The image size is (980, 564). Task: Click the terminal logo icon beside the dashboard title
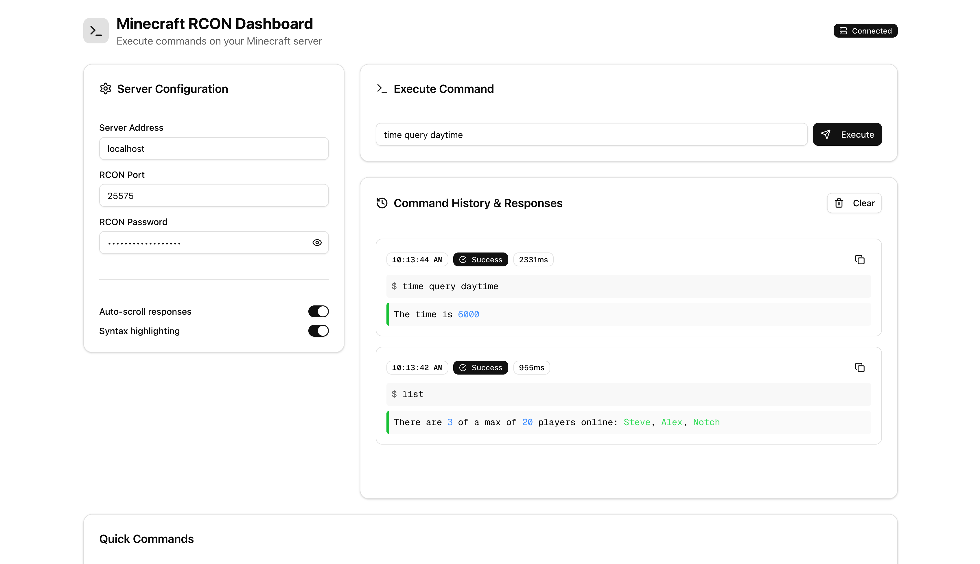pos(96,31)
